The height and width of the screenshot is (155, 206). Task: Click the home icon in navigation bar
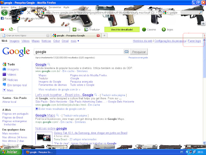point(36,13)
